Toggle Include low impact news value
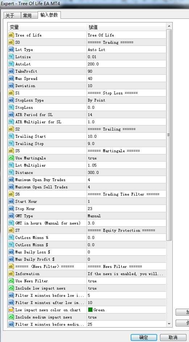The image size is (189, 342). coord(126,288)
